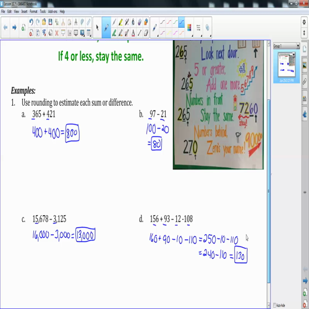Viewport: 309px width, 309px height.
Task: Pick the yellow pen line style
Action: [169, 33]
